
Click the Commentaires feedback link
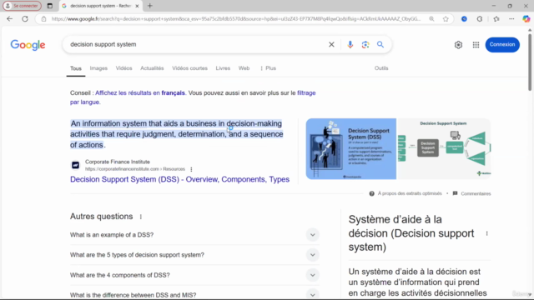(x=476, y=193)
